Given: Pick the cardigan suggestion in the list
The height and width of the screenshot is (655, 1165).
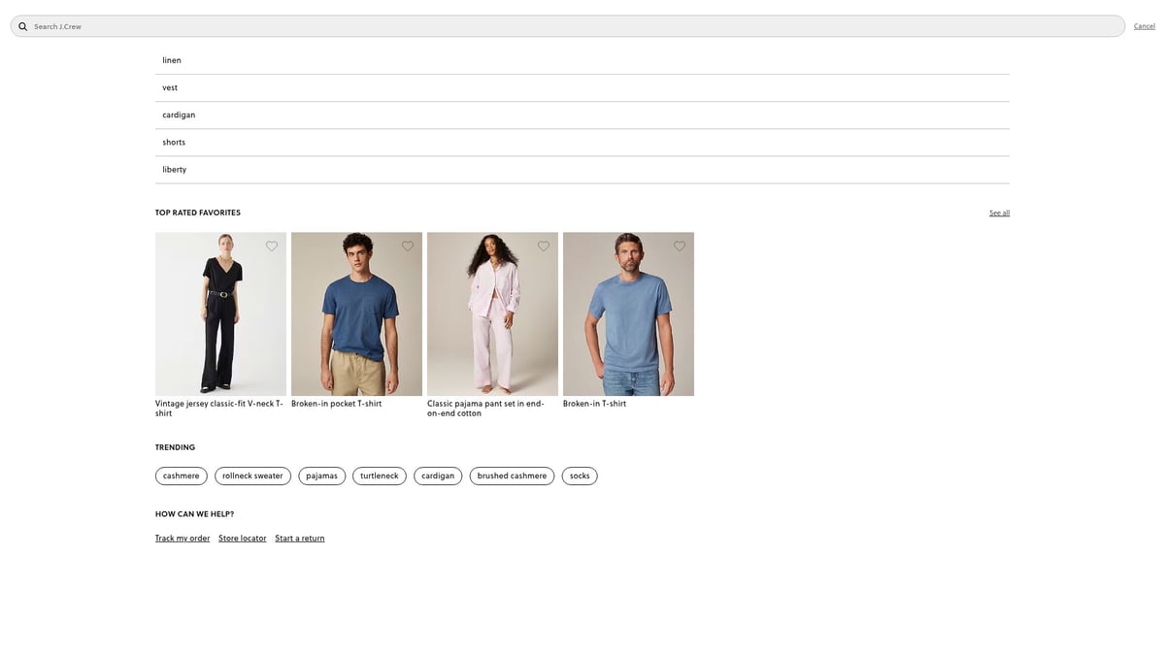Looking at the screenshot, I should click(179, 115).
